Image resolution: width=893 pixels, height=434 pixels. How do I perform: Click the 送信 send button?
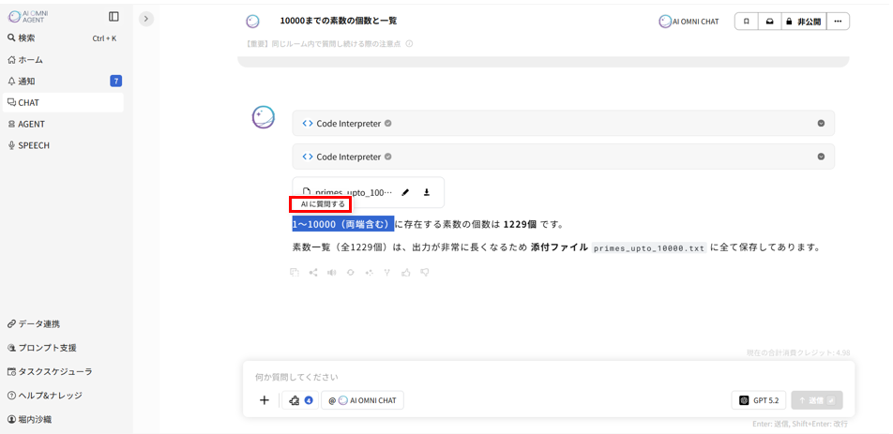[x=817, y=400]
